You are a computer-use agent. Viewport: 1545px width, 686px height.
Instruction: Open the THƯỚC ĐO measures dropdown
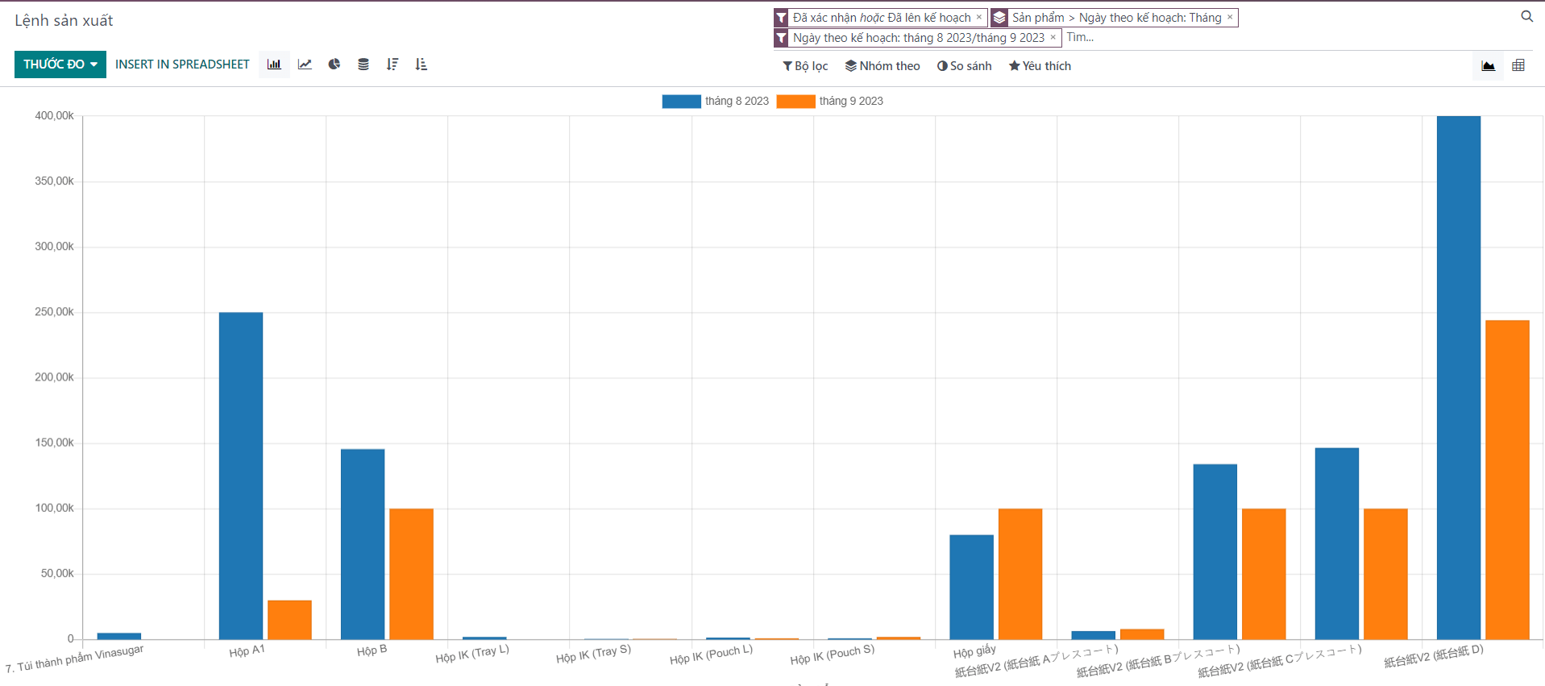(x=60, y=64)
